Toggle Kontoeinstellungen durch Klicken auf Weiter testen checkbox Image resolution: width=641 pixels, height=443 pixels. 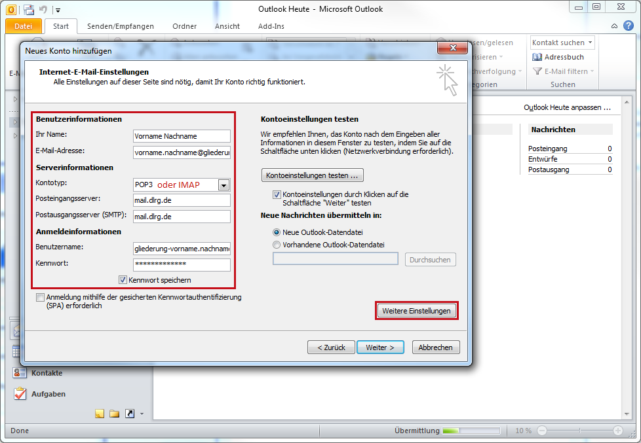(277, 195)
